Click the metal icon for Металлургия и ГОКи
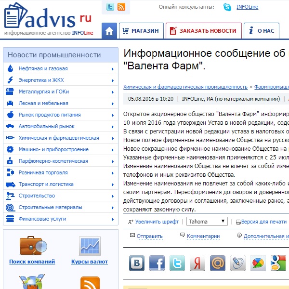 point(10,92)
